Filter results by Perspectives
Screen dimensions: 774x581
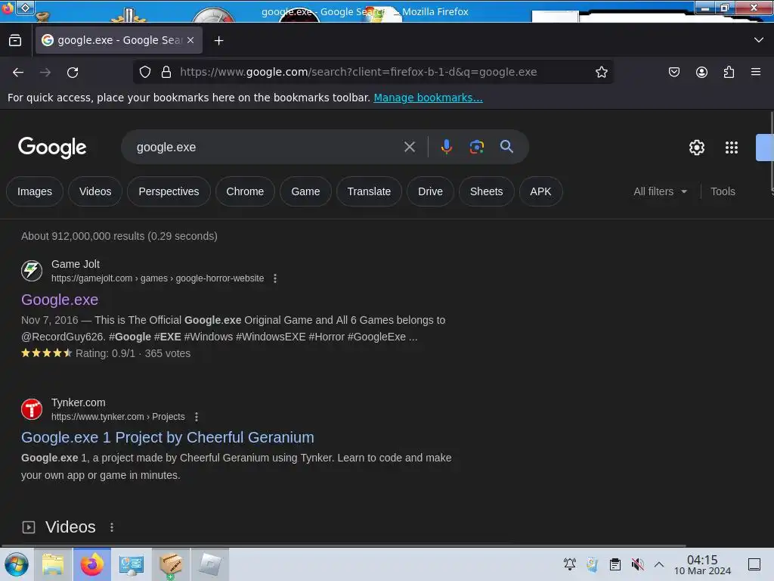coord(169,191)
